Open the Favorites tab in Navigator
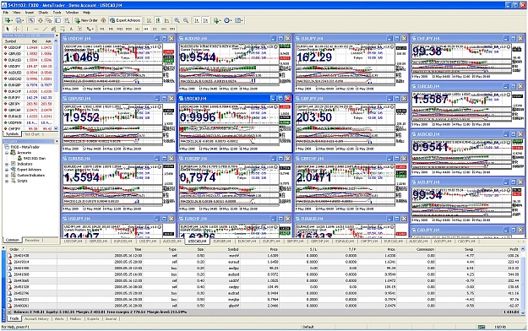 (32, 241)
